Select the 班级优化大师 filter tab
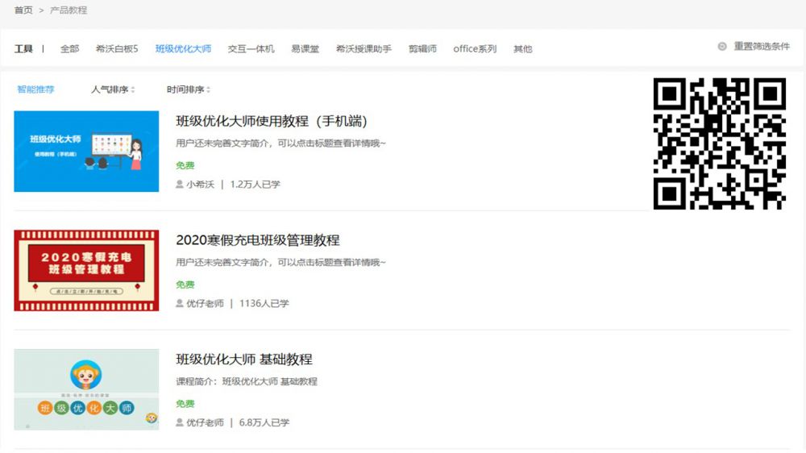 tap(183, 49)
